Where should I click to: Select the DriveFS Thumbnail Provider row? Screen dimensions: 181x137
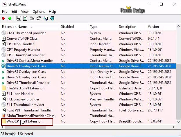point(89,83)
